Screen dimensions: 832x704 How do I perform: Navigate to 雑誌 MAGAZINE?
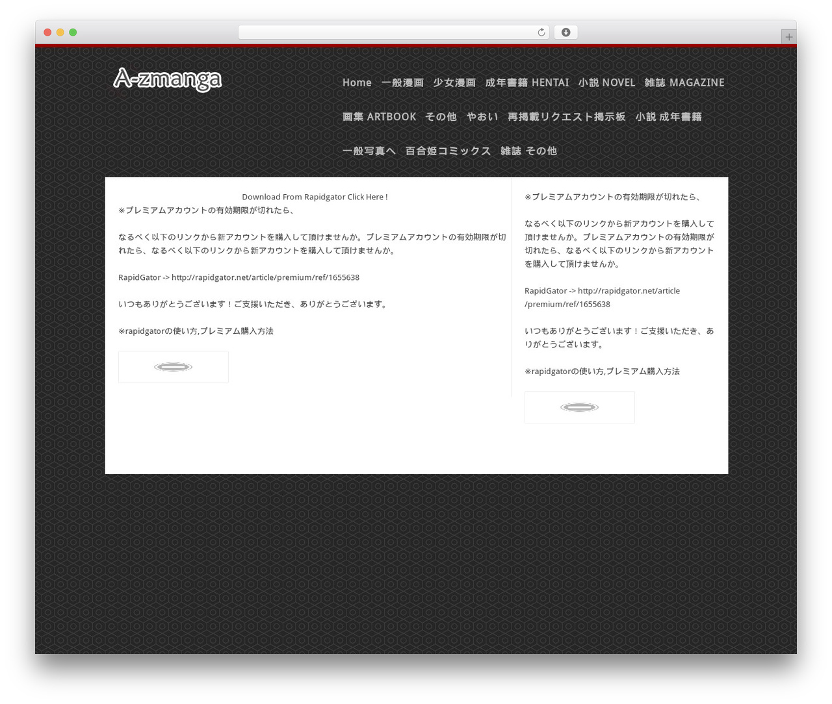click(684, 82)
